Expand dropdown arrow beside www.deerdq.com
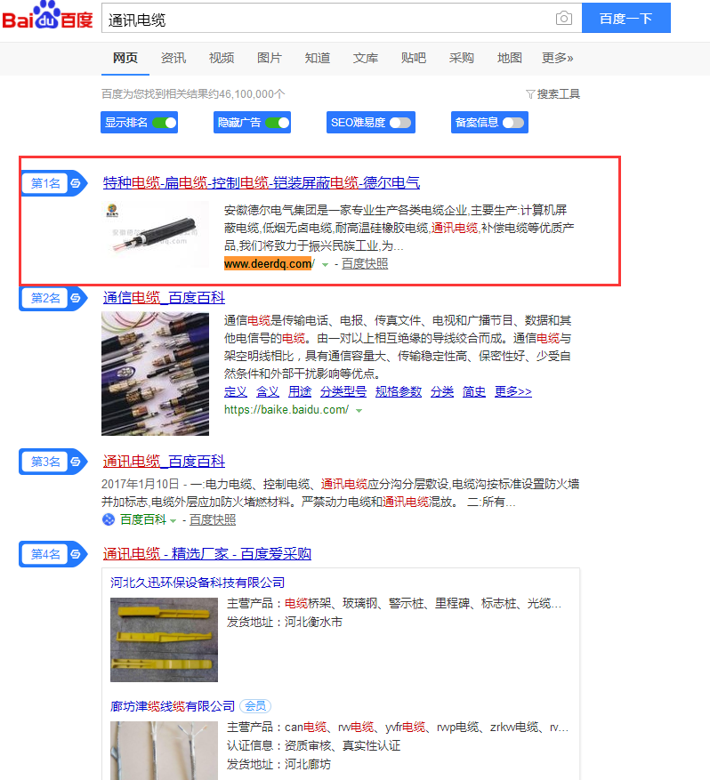710x780 pixels. point(325,265)
